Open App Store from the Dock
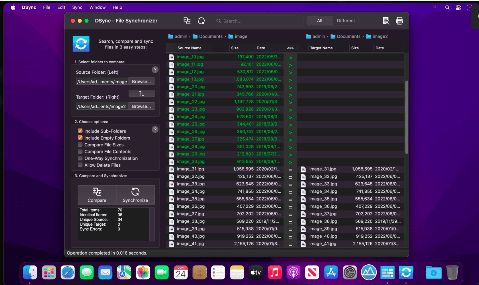The width and height of the screenshot is (479, 285). (x=331, y=272)
